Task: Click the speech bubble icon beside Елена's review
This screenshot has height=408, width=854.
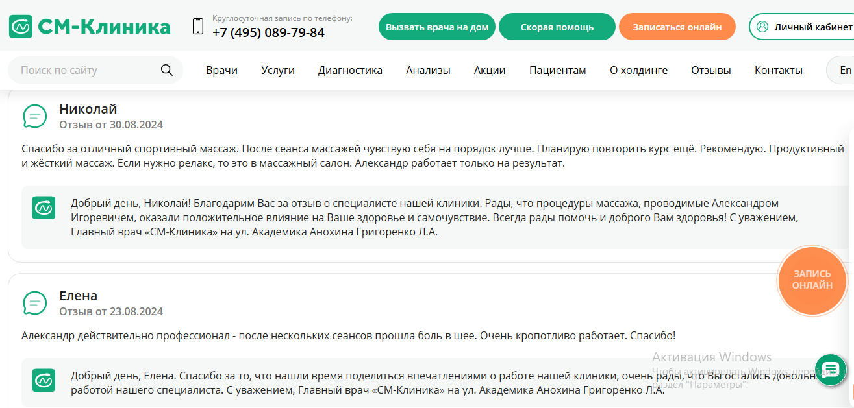Action: click(34, 303)
